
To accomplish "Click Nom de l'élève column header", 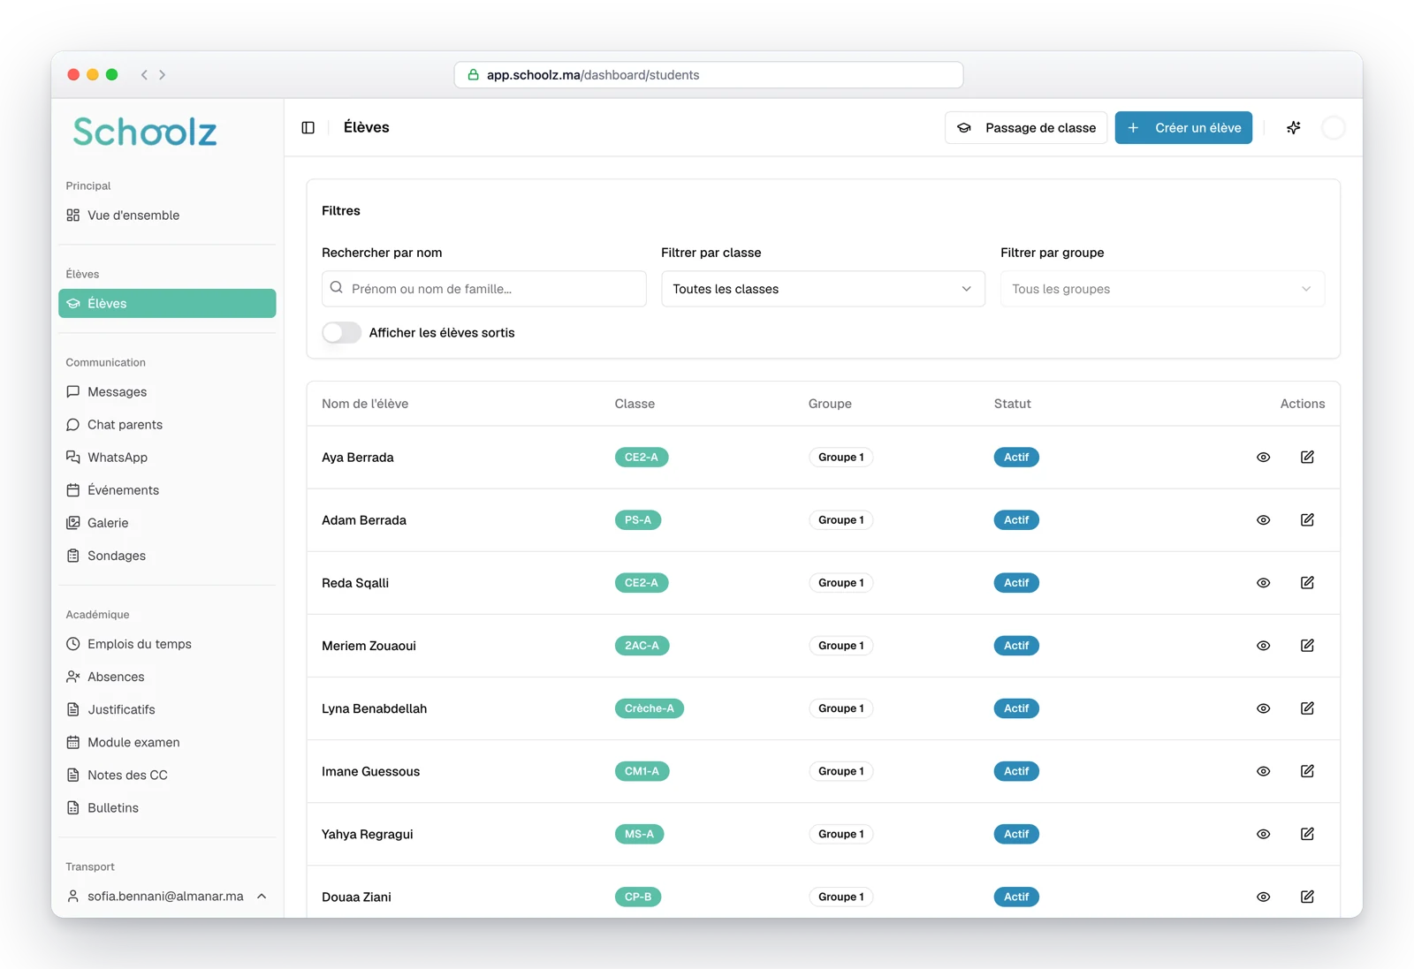I will [x=365, y=404].
